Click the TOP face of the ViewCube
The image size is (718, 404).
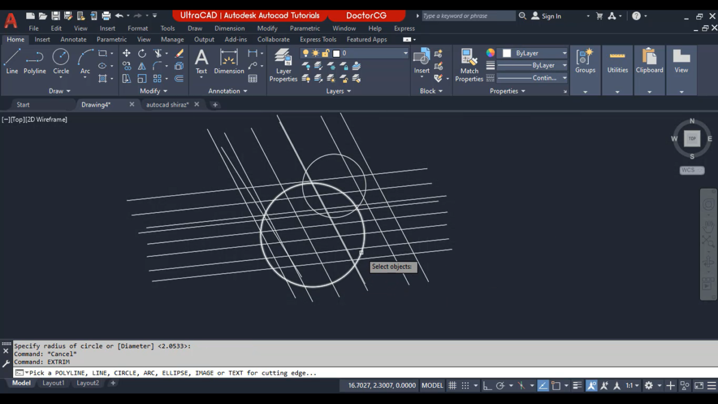[692, 138]
